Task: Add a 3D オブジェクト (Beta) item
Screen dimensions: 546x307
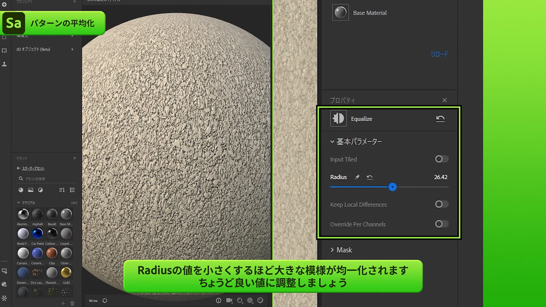Action: 72,49
